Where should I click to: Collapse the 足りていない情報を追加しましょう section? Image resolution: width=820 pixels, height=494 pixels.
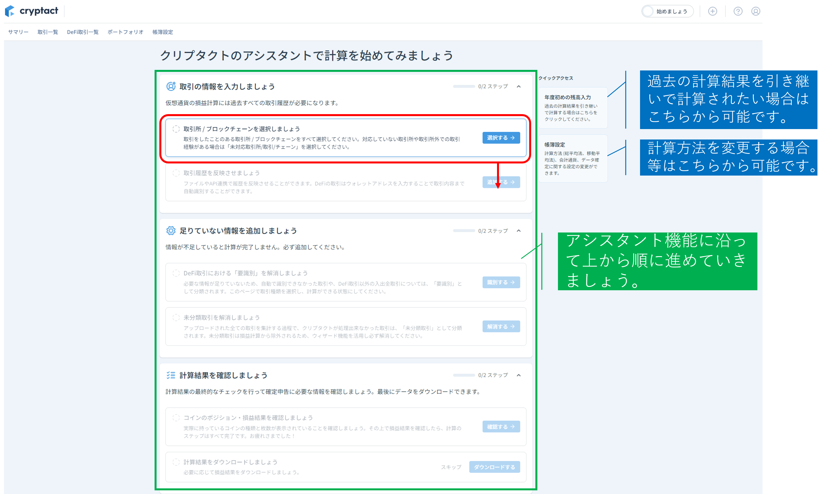518,231
